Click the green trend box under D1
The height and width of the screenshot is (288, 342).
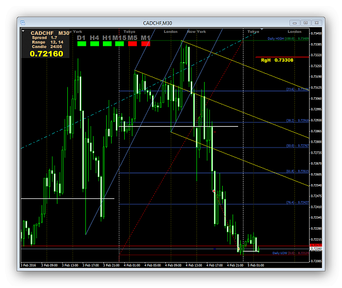(x=82, y=44)
